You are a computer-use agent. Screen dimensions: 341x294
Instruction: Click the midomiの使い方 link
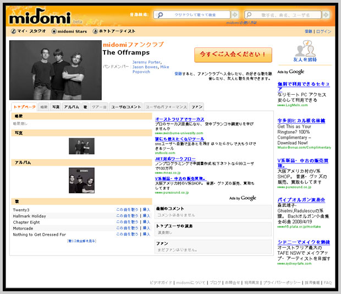click(x=241, y=23)
